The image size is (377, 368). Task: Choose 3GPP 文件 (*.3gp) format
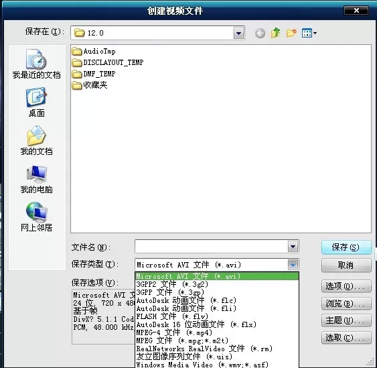(217, 292)
